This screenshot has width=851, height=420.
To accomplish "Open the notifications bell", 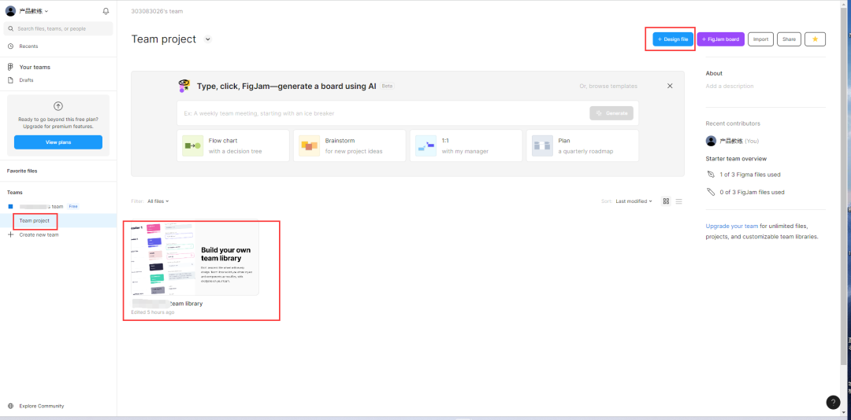I will [x=106, y=11].
